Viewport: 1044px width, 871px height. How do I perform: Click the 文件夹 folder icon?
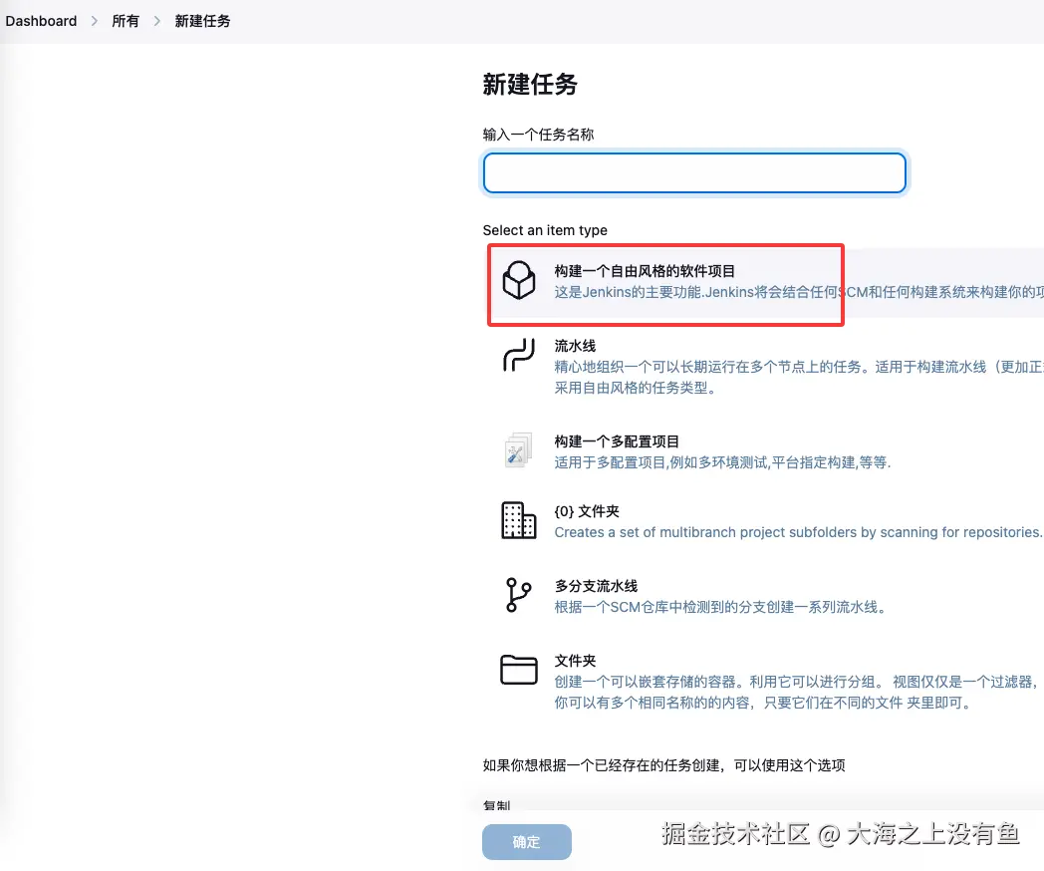519,670
